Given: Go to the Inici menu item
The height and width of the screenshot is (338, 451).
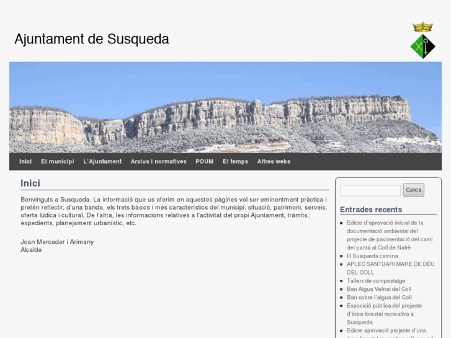Looking at the screenshot, I should pos(25,161).
